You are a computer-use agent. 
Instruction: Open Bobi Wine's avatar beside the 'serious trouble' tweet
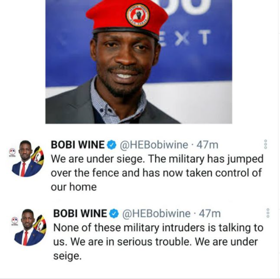click(x=30, y=227)
